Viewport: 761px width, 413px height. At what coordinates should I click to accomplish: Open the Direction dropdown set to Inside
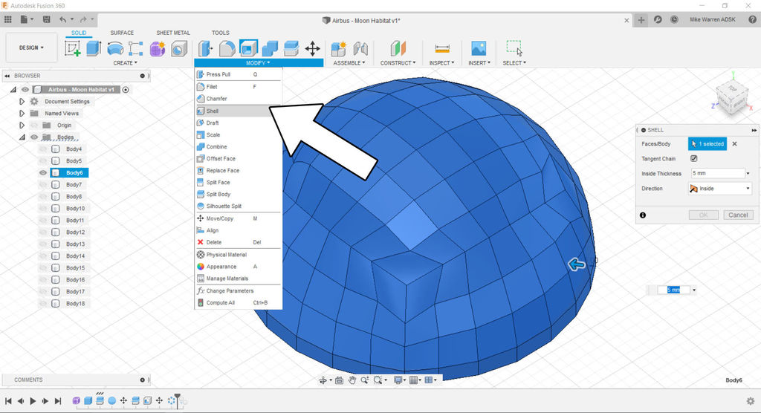click(719, 188)
